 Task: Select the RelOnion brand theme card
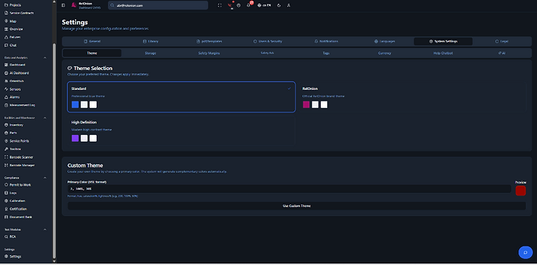point(412,97)
